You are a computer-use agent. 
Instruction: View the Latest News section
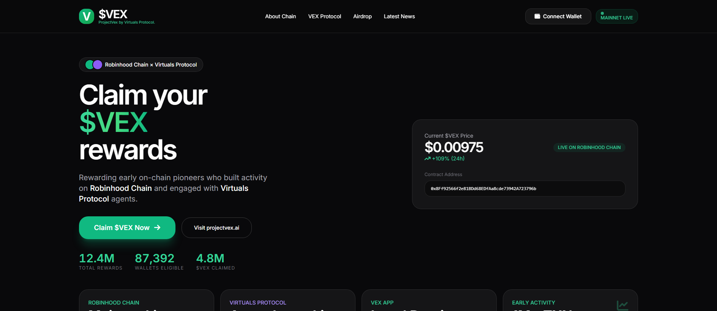tap(399, 16)
